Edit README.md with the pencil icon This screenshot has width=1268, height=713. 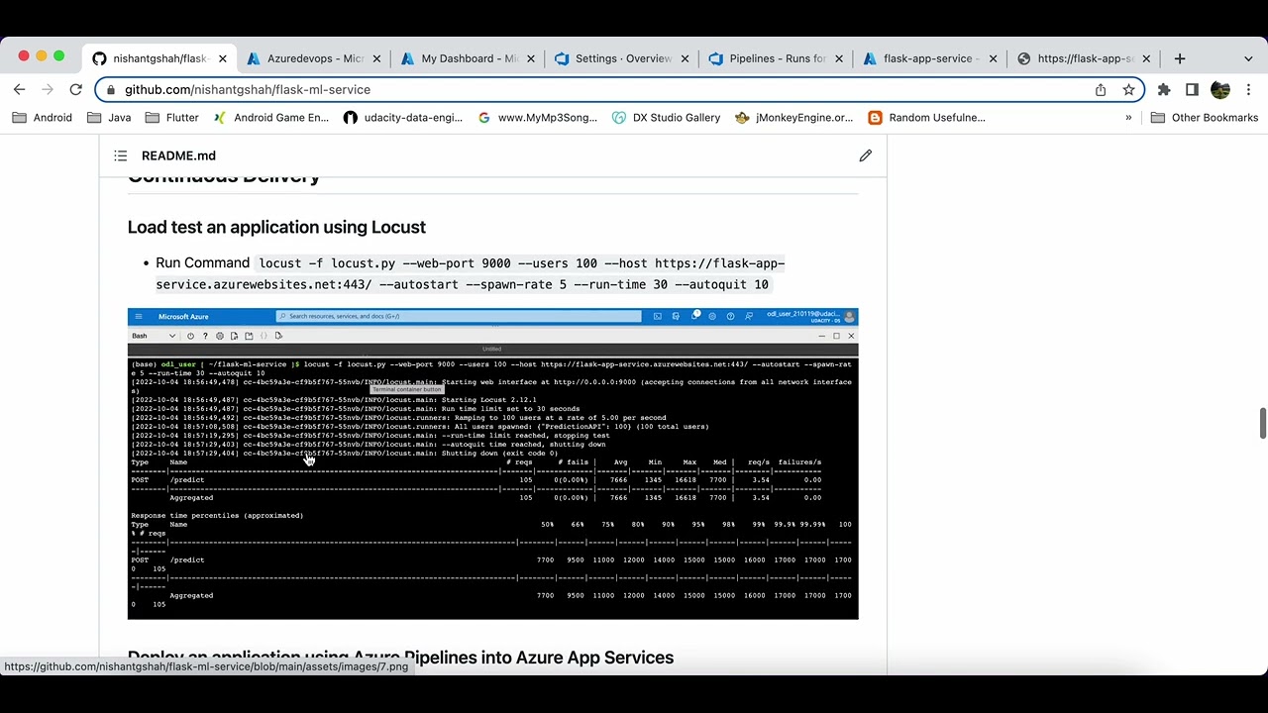tap(866, 155)
